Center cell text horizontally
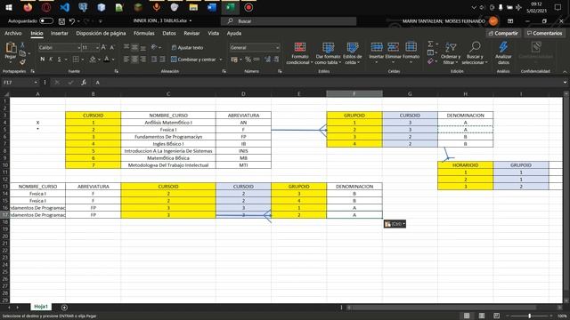 134,60
